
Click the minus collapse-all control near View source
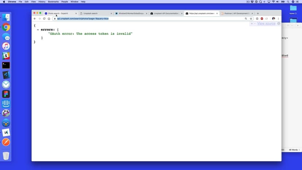(x=254, y=24)
